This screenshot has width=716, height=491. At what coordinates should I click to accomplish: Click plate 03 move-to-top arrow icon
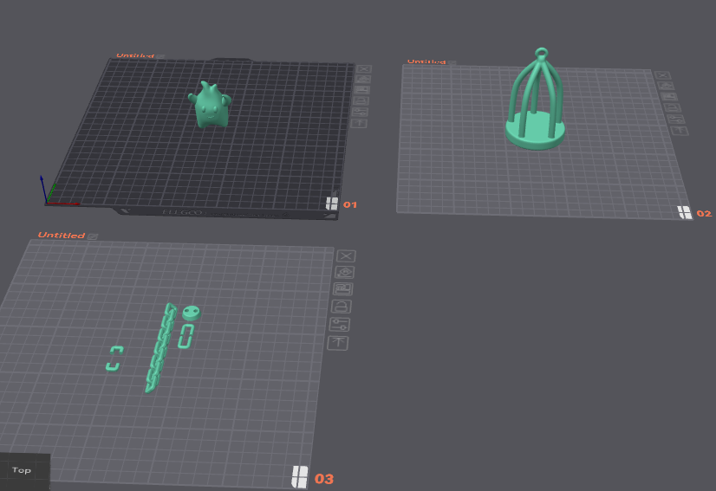338,343
